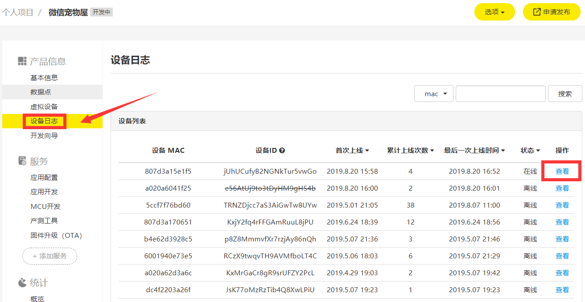This screenshot has width=585, height=302.
Task: Open 固件升级（OTA） service
Action: click(x=56, y=235)
